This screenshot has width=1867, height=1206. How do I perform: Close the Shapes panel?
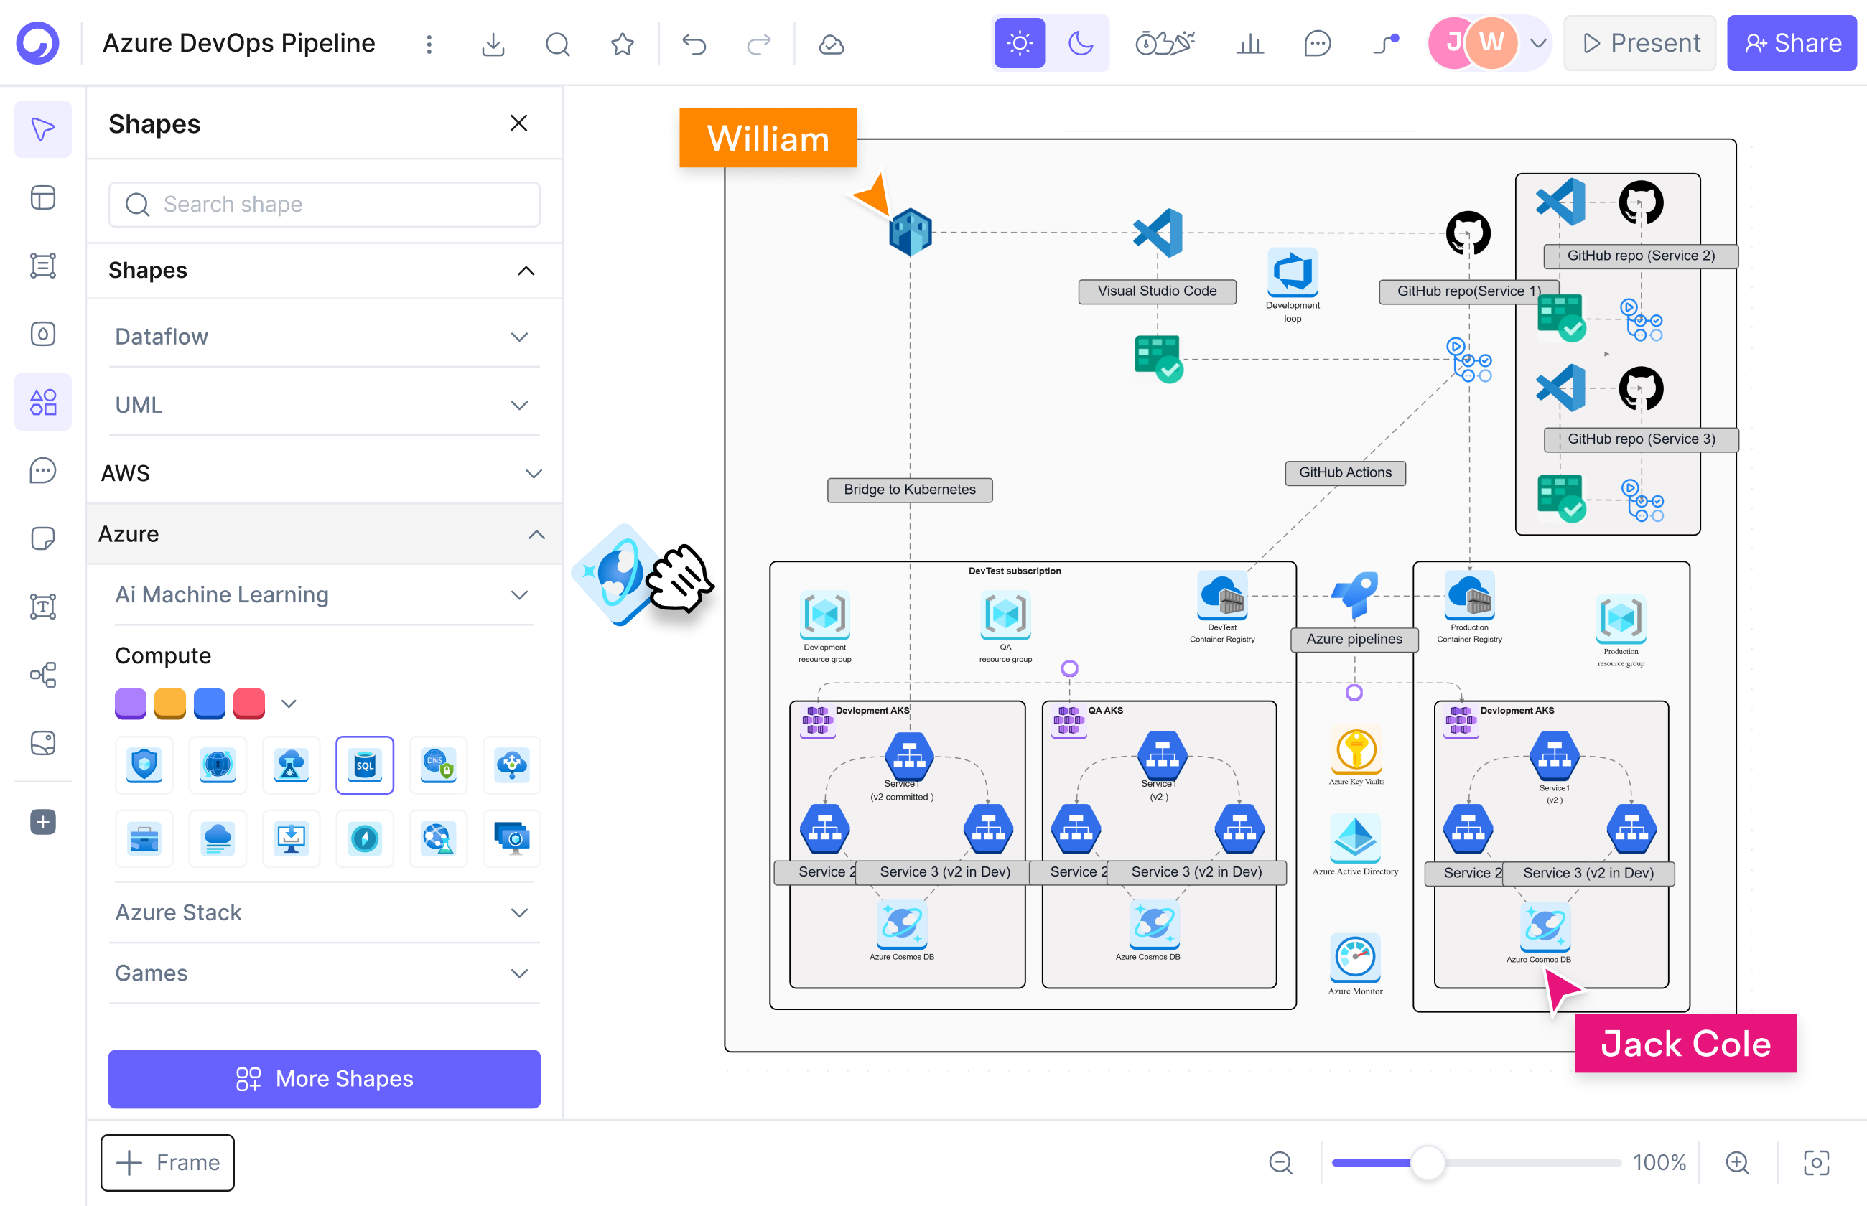click(x=518, y=123)
